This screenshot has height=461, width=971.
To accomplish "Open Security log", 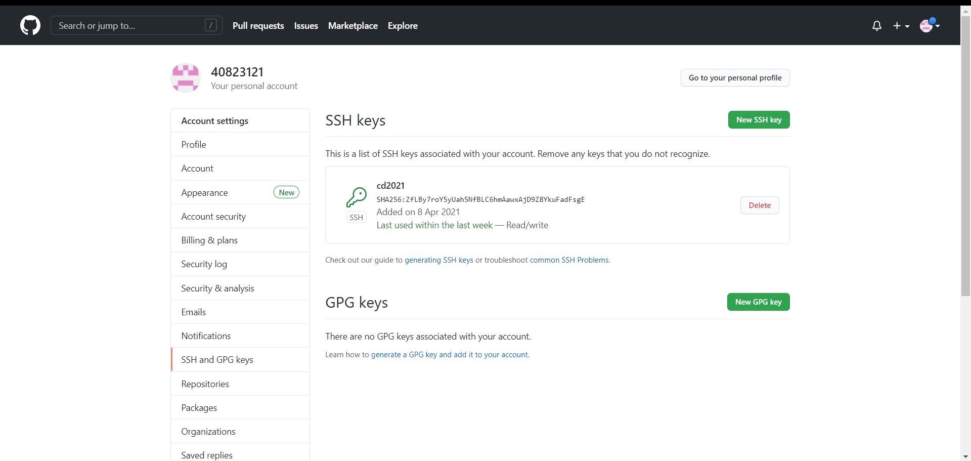I will (240, 264).
